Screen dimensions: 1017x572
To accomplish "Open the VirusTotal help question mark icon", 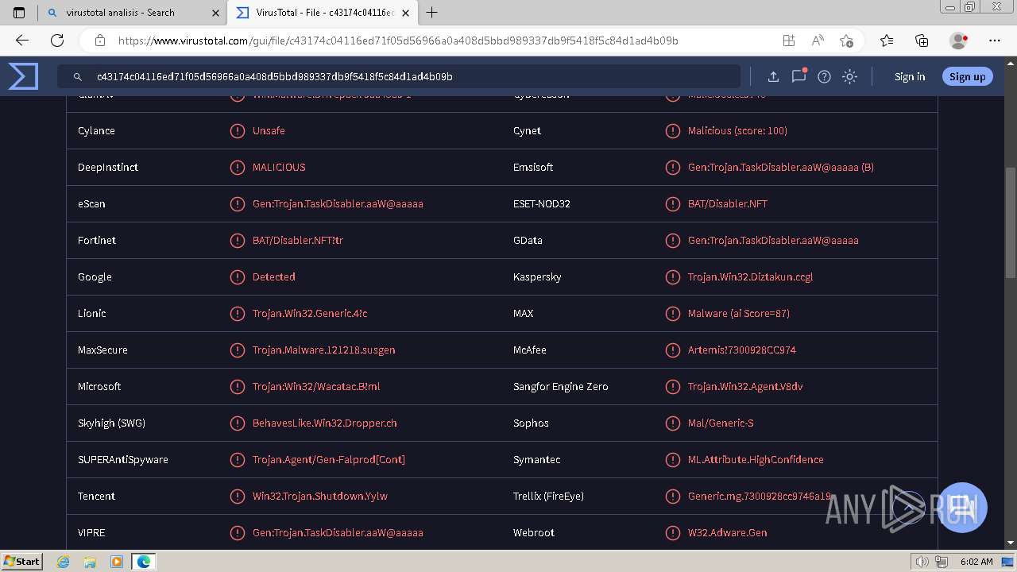I will [x=824, y=76].
